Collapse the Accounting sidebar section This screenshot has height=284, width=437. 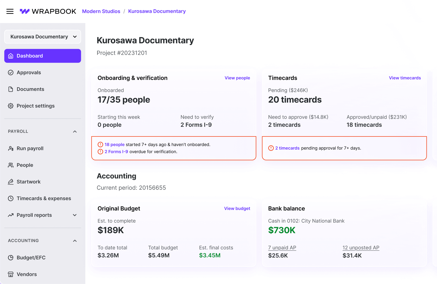(x=75, y=241)
